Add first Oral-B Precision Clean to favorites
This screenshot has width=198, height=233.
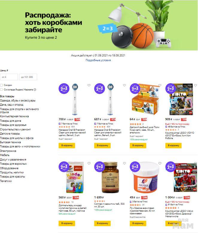89,85
